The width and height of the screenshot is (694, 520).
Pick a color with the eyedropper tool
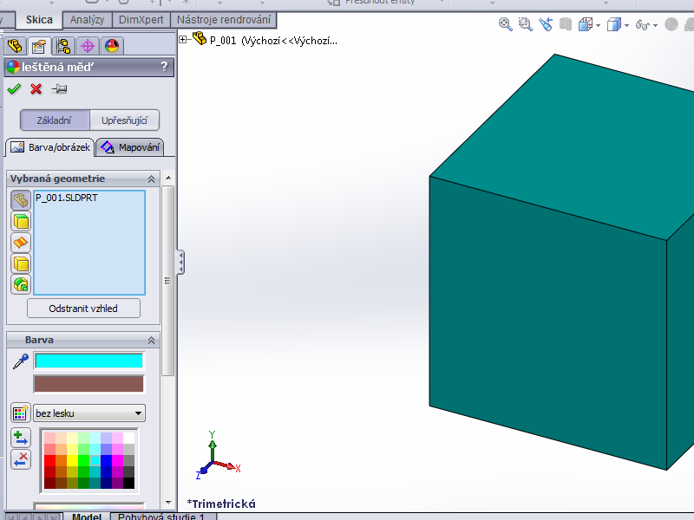(20, 361)
